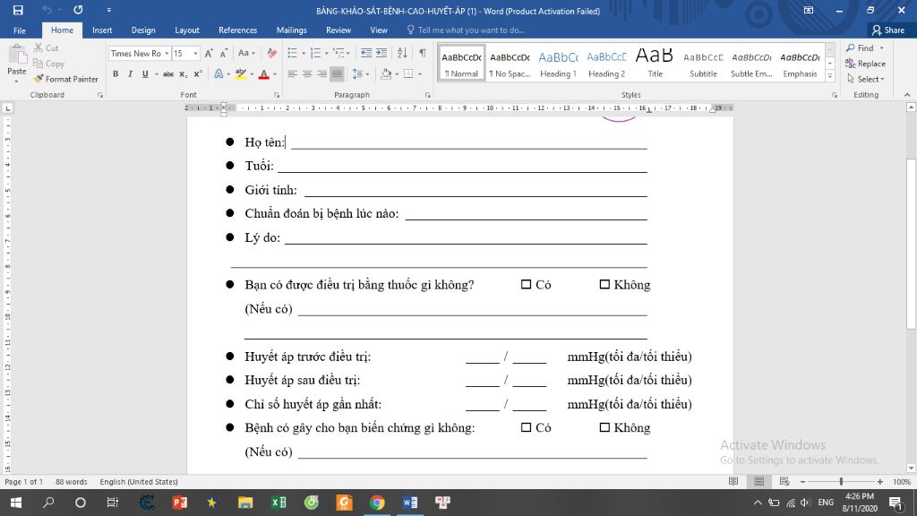Sort the selected text

coord(402,53)
